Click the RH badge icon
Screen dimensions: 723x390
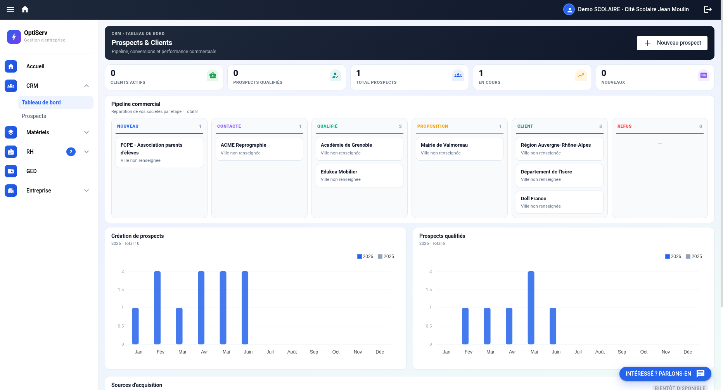coord(11,152)
